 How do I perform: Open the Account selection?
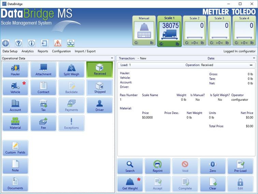coord(15,106)
